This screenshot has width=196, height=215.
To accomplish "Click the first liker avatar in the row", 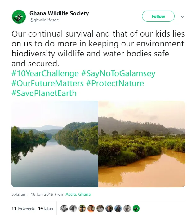I will click(64, 208).
